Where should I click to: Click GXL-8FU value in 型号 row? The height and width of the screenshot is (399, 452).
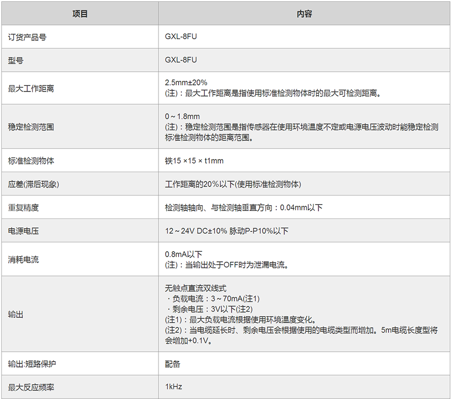pos(181,60)
